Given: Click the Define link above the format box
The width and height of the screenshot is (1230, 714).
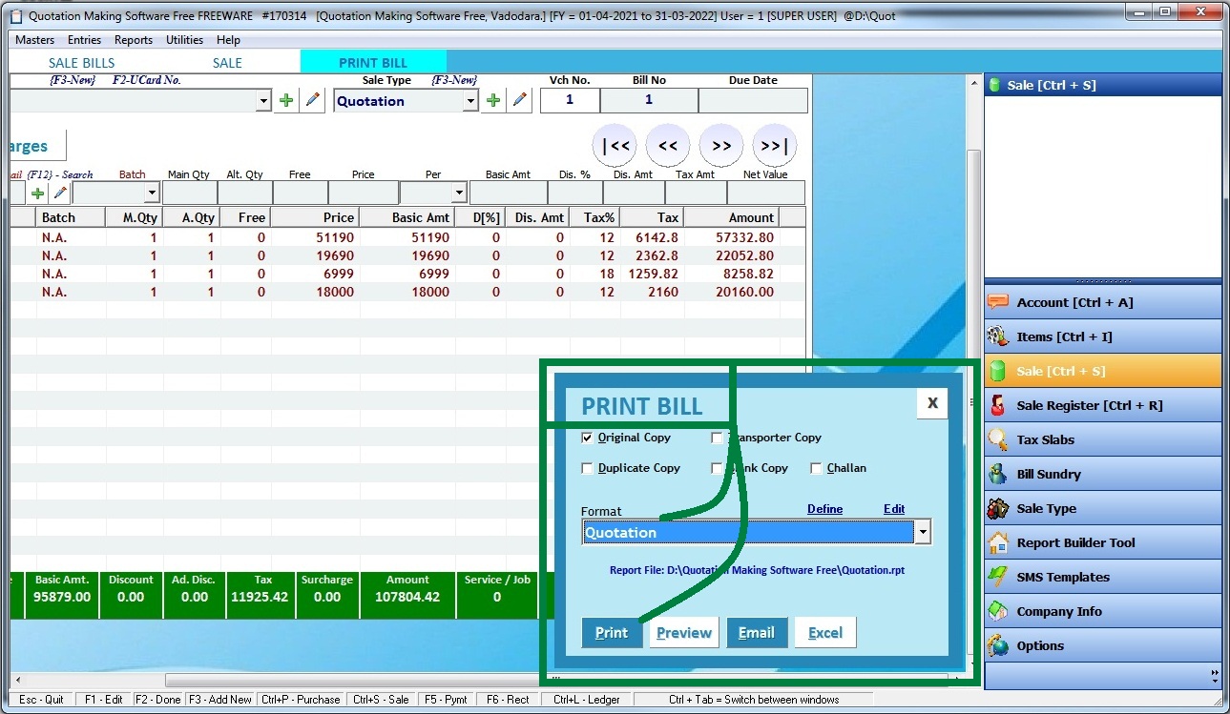Looking at the screenshot, I should tap(824, 509).
